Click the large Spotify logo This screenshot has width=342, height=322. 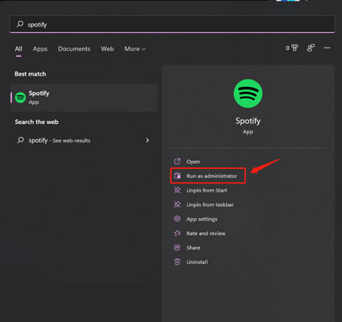(248, 93)
